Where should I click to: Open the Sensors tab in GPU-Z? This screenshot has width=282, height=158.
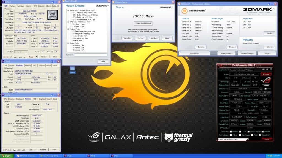233,70
